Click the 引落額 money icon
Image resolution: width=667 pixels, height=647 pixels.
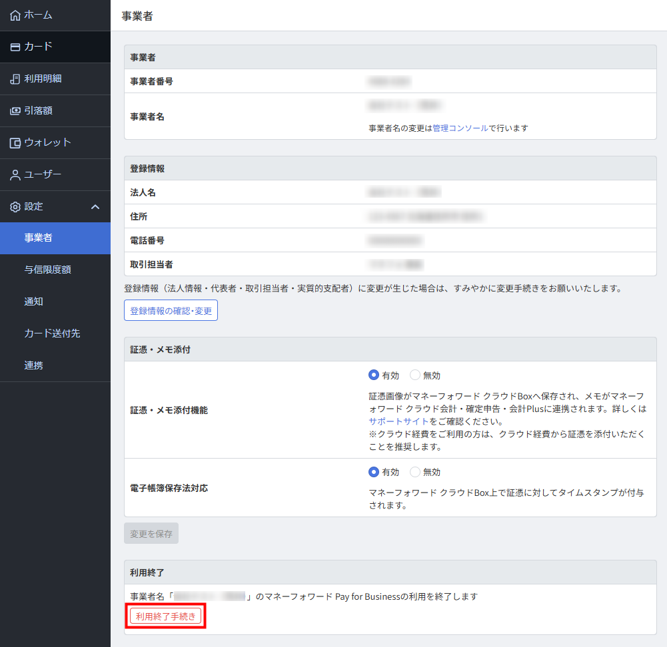15,110
